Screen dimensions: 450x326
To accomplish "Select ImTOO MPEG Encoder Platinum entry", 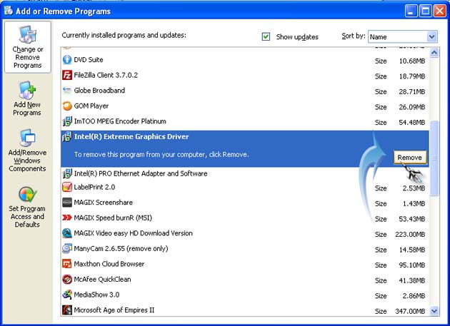I will [245, 121].
